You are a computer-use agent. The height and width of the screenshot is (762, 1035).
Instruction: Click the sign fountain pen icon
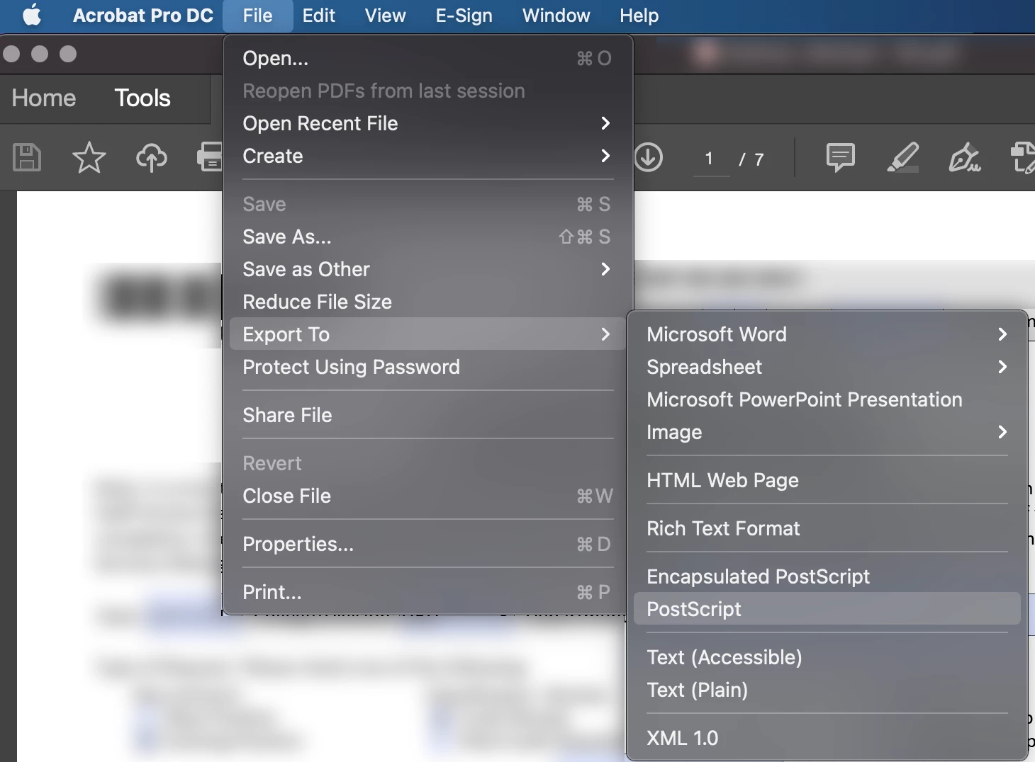coord(965,157)
